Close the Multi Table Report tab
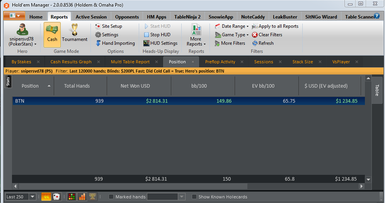The height and width of the screenshot is (203, 385). [x=156, y=62]
